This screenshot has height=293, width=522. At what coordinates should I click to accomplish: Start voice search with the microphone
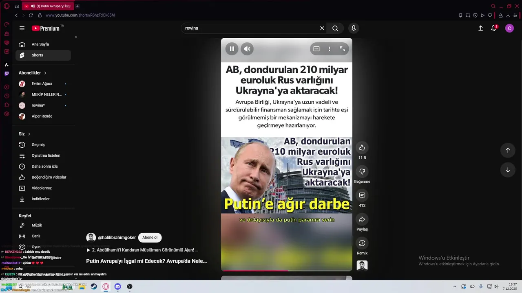pos(354,28)
